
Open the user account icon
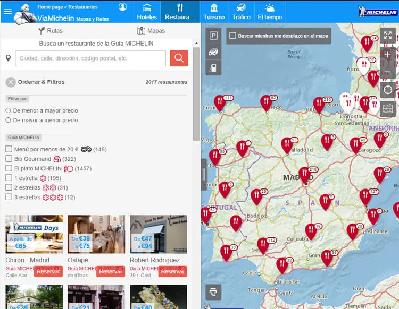(x=123, y=7)
